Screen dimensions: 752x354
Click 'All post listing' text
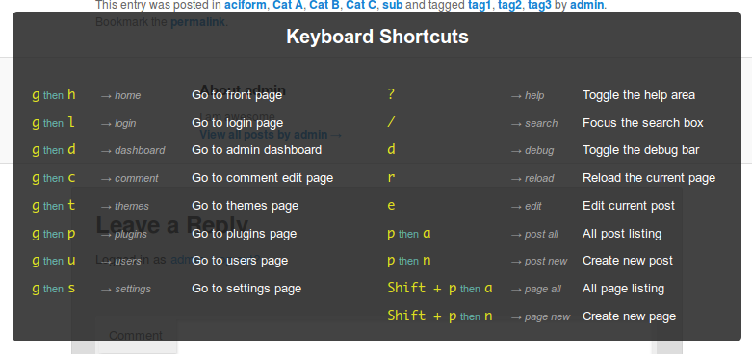(x=622, y=234)
